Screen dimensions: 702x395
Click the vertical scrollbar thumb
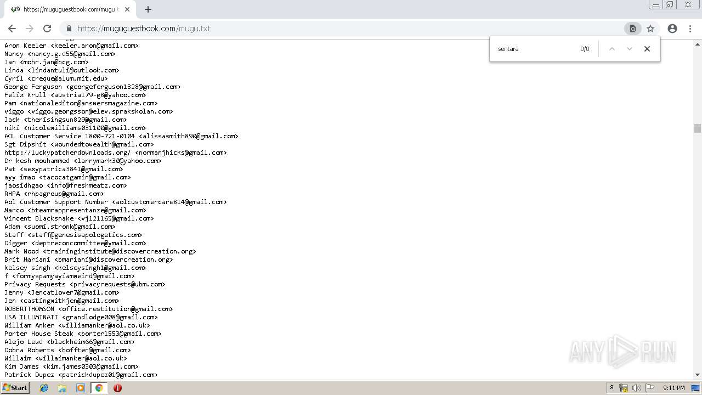[x=698, y=128]
